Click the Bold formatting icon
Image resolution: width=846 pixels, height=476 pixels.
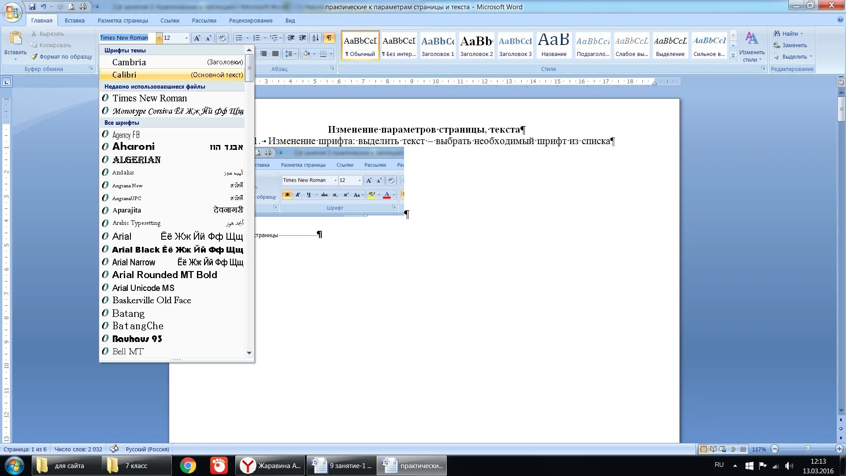287,194
